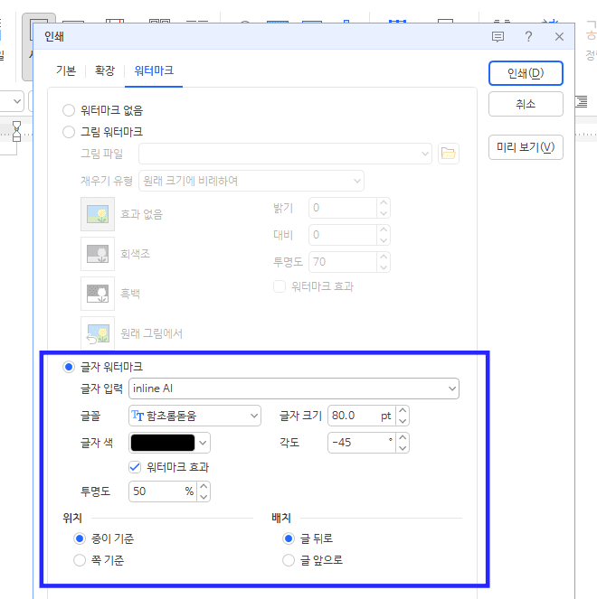Switch to the 워터마크 tab

click(x=154, y=70)
